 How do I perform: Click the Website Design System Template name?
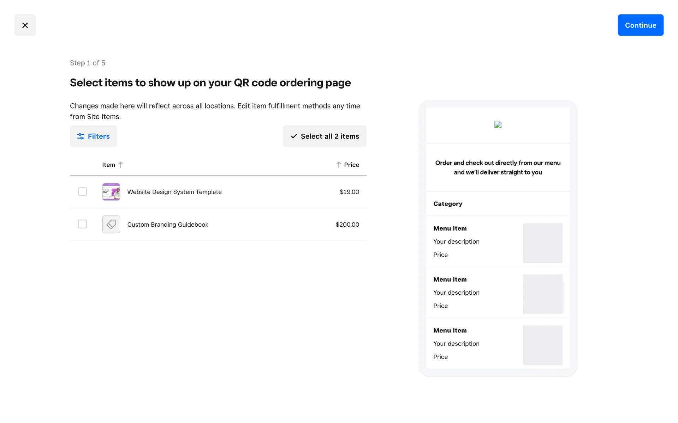(174, 192)
